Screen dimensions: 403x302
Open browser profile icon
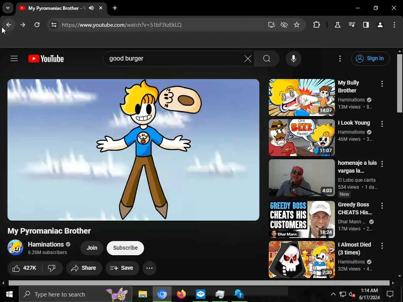(380, 25)
